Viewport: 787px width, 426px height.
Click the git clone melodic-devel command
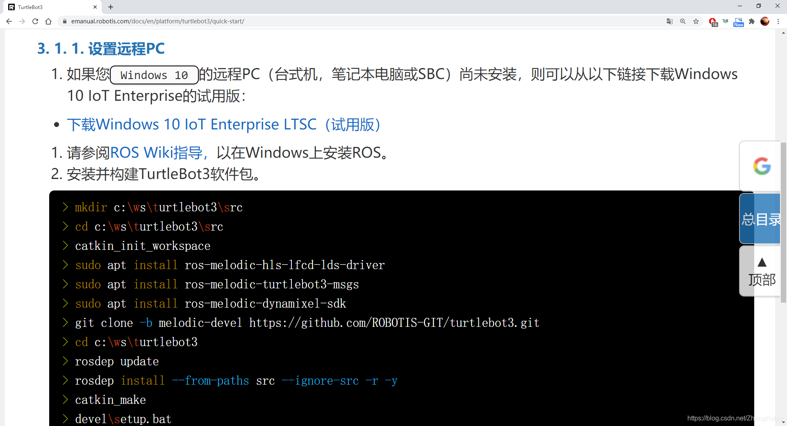tap(307, 323)
